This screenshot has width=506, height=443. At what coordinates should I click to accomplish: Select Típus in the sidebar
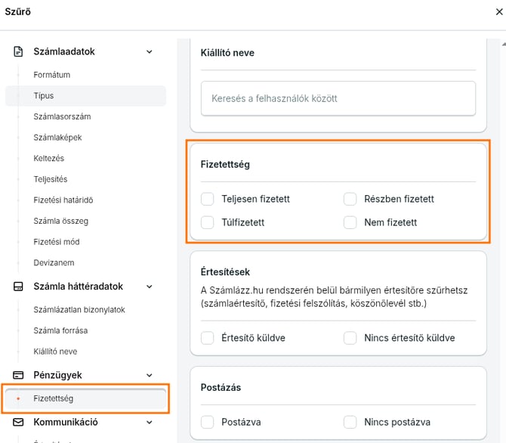click(x=44, y=96)
